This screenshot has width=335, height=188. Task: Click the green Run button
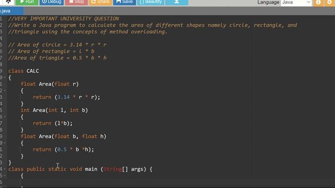coord(27,2)
